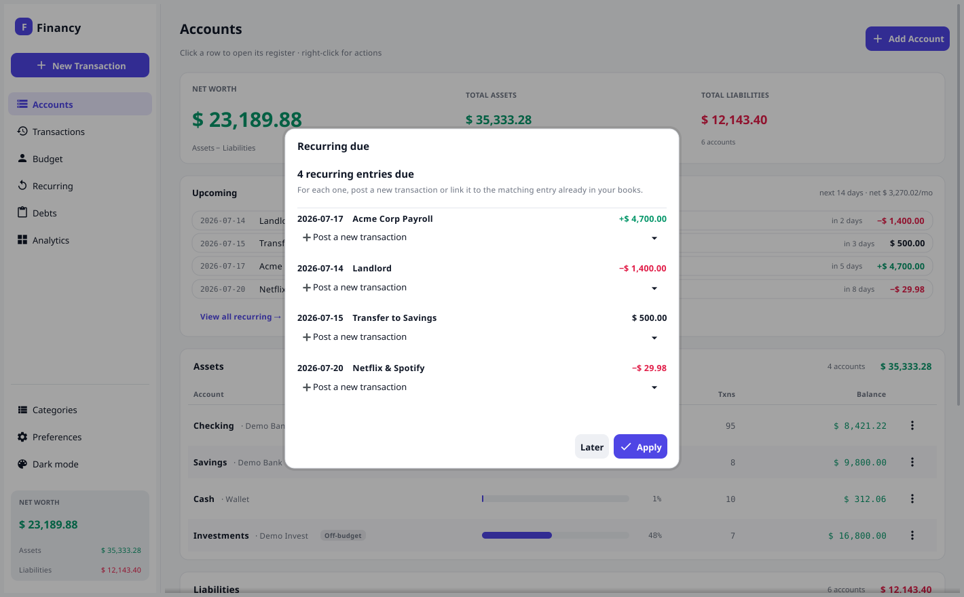Click the Preferences gear icon
964x597 pixels.
pos(22,437)
